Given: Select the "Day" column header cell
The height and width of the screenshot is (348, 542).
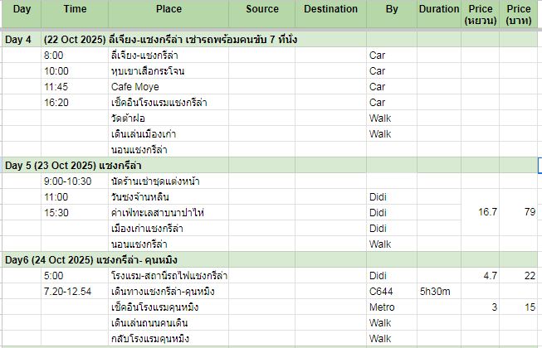Looking at the screenshot, I should pyautogui.click(x=20, y=9).
